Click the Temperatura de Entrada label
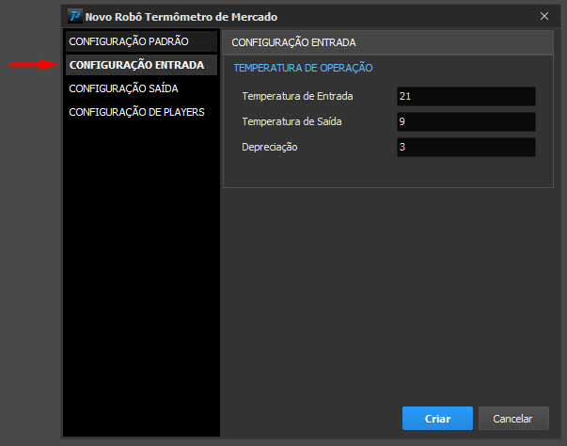 pos(297,96)
